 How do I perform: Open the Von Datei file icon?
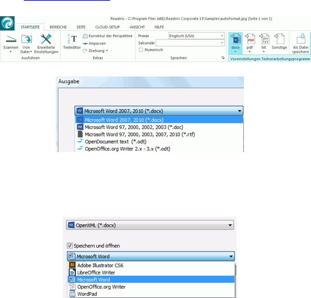click(x=27, y=39)
